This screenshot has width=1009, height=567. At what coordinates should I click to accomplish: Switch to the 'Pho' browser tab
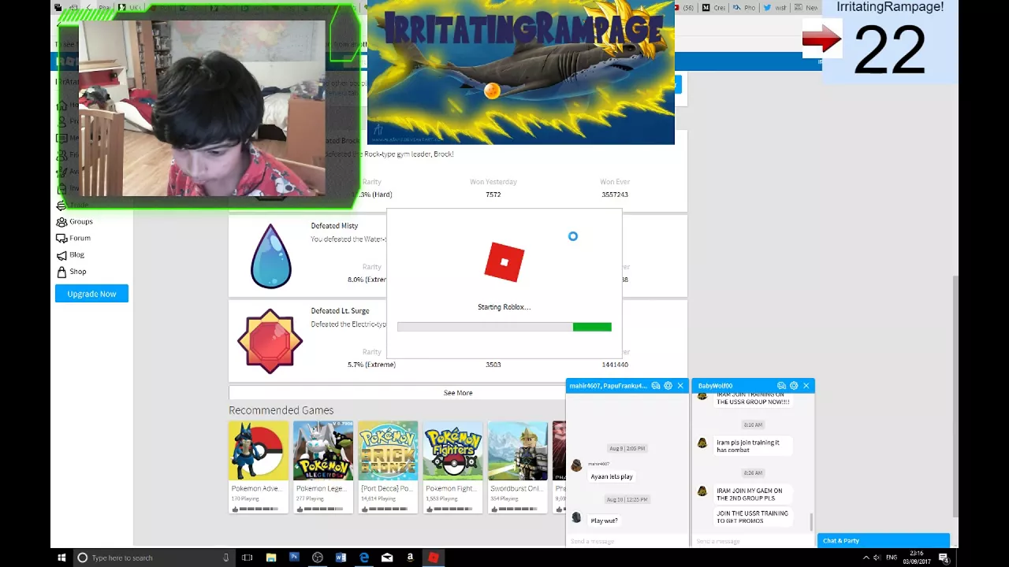(744, 7)
